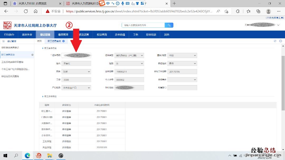Click the refresh icon in tab bar
Viewport: 285px width, 160px height.
[275, 41]
